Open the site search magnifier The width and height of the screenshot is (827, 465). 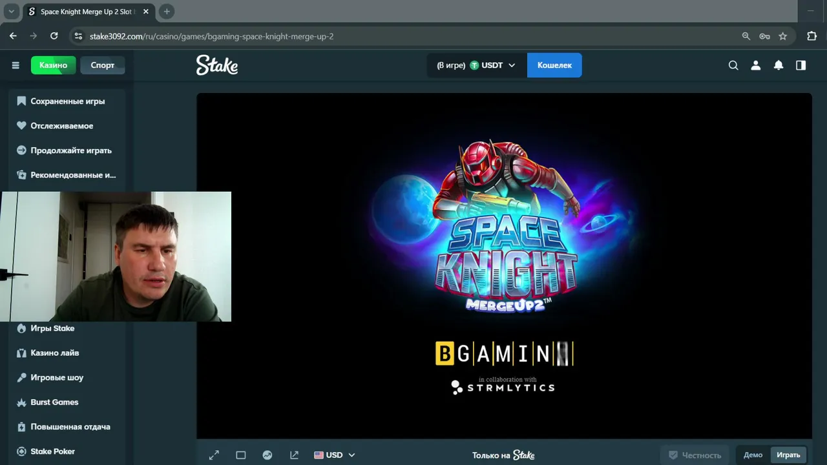733,65
